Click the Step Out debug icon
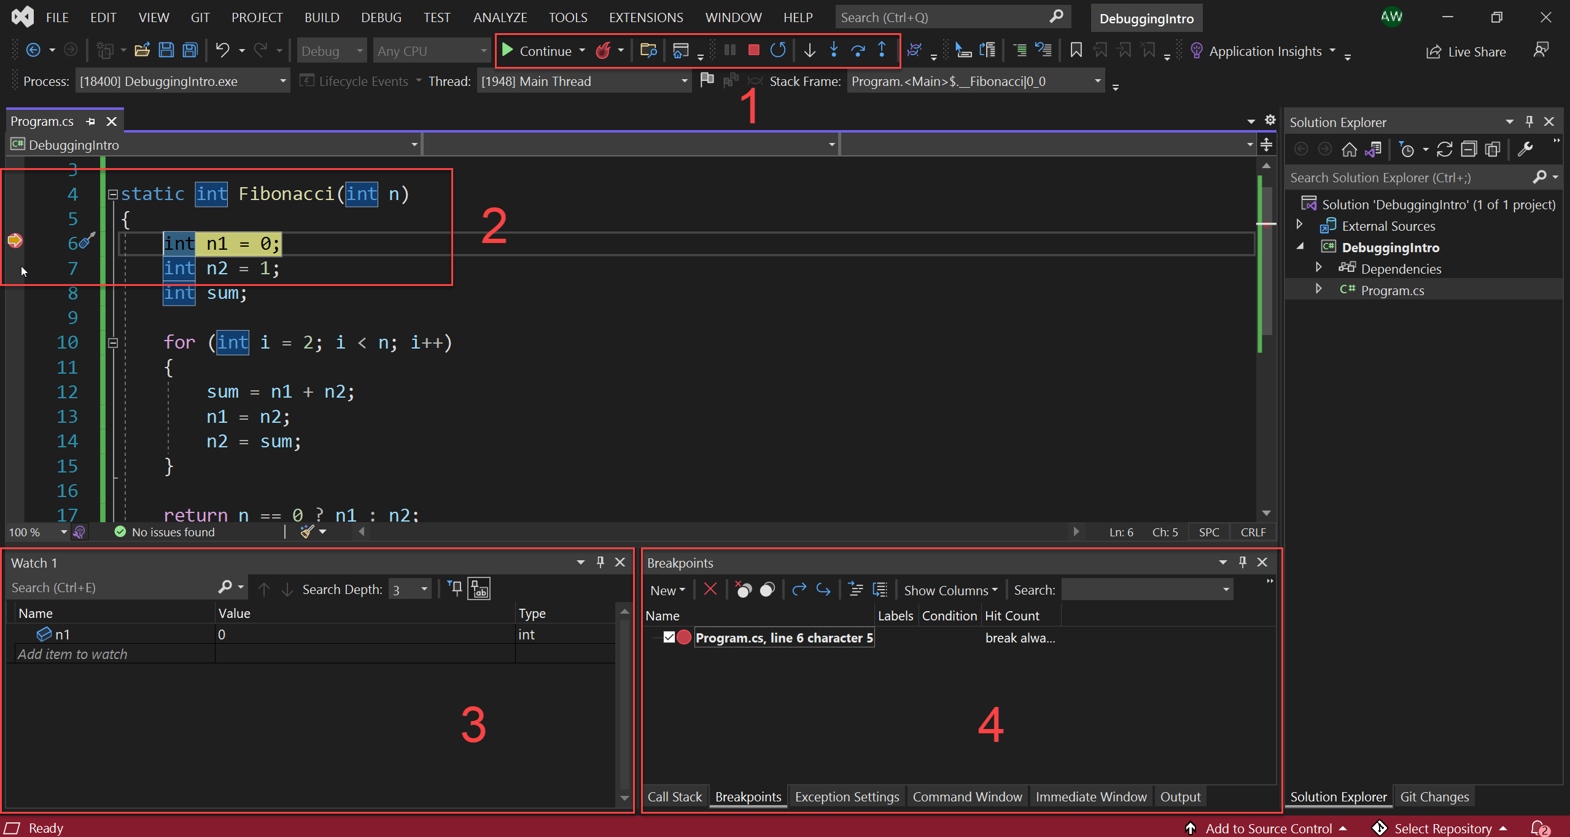Viewport: 1570px width, 837px height. pos(882,50)
